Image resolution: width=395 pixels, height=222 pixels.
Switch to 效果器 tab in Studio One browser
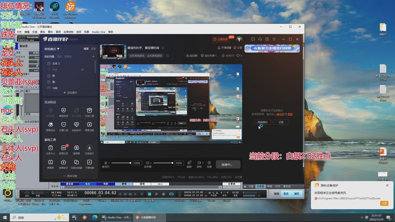click(x=260, y=186)
